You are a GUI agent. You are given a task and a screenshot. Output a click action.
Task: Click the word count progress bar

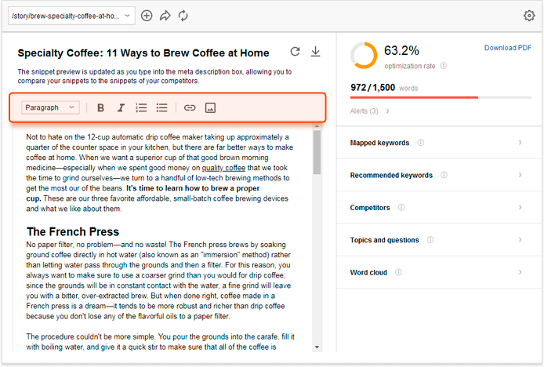click(441, 97)
